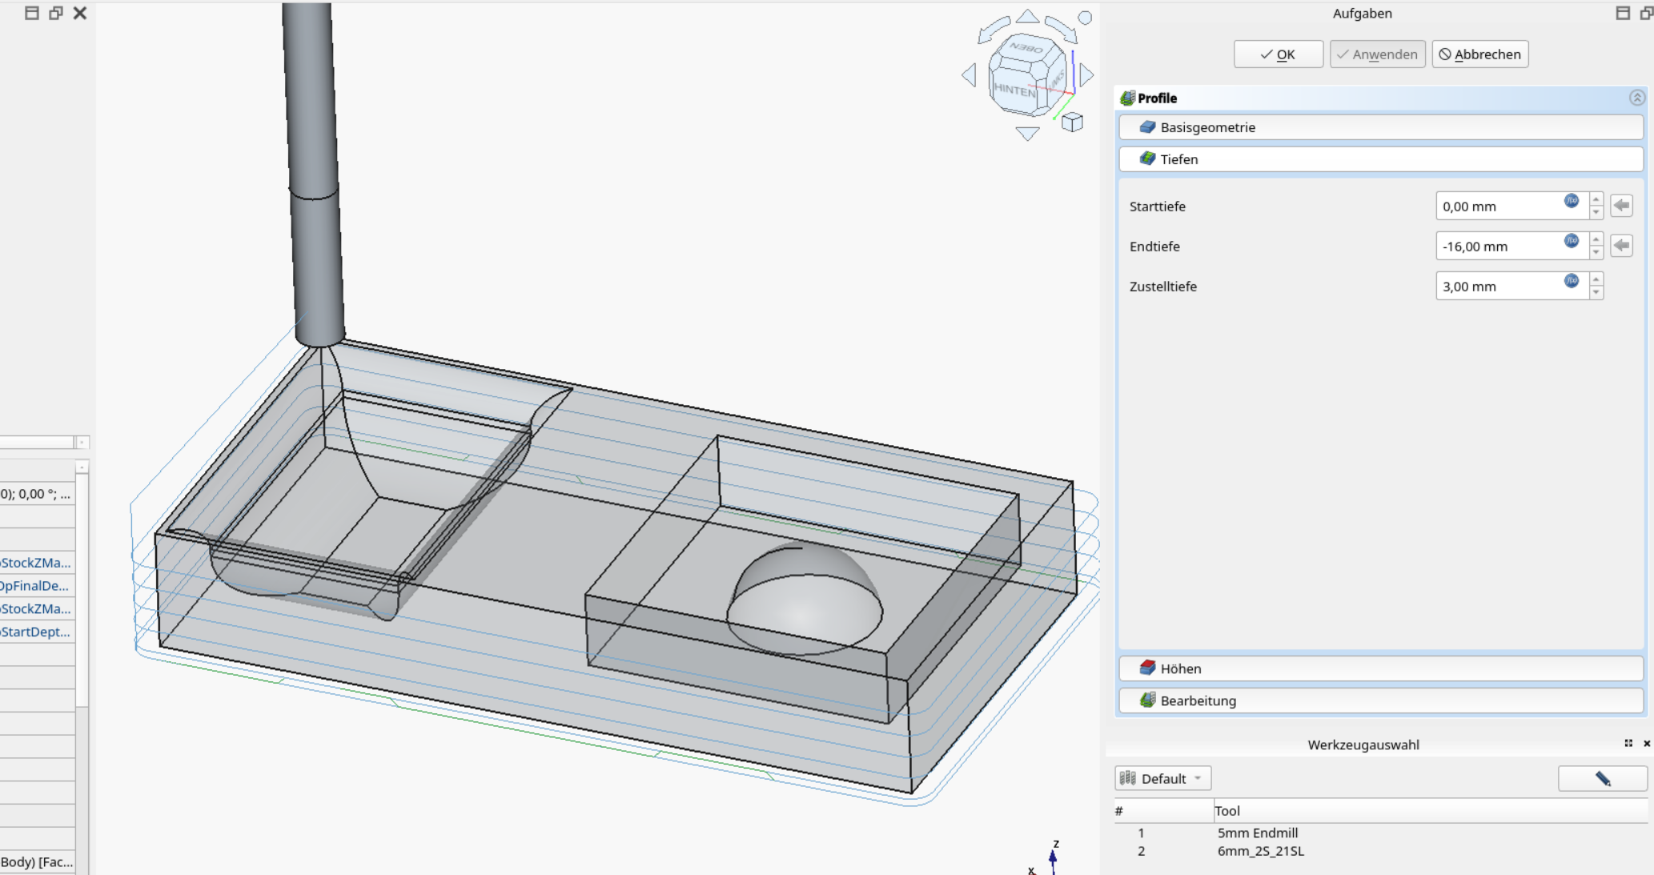Click the HINTEN face of the navigation cube

pyautogui.click(x=1014, y=90)
